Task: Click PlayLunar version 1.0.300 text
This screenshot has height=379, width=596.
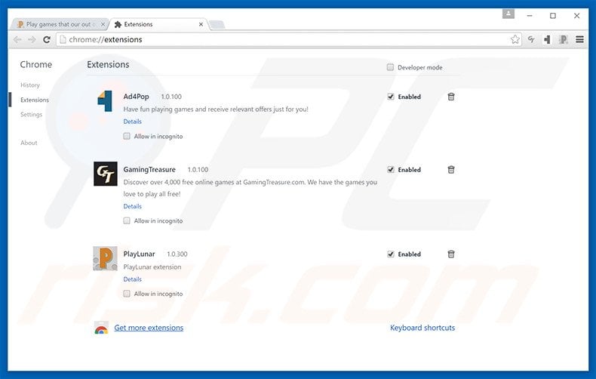Action: (x=177, y=254)
